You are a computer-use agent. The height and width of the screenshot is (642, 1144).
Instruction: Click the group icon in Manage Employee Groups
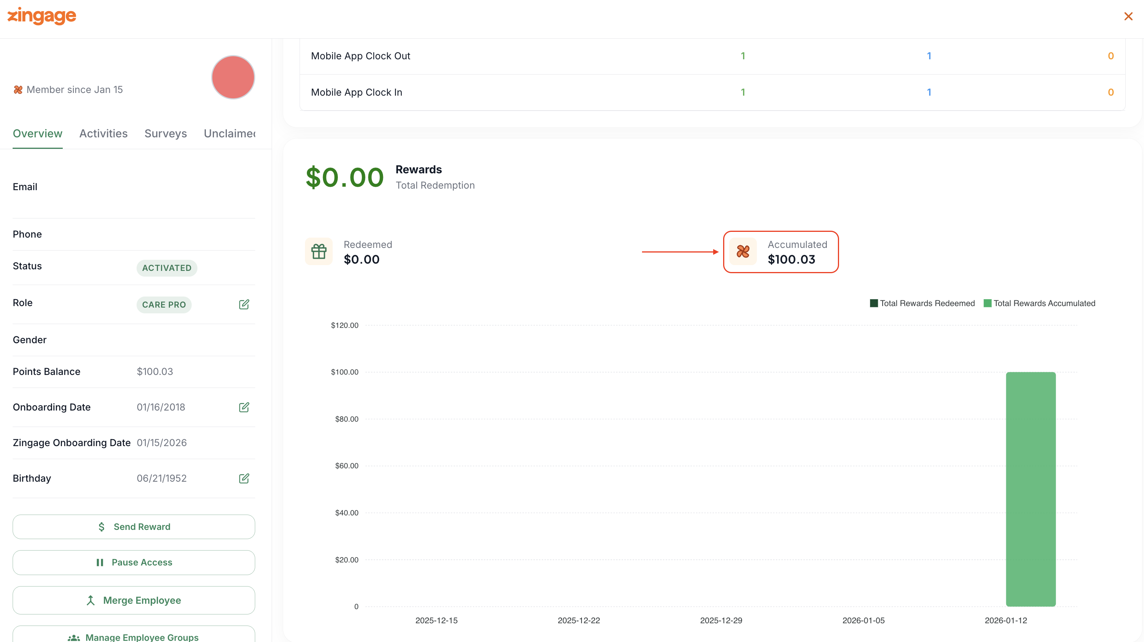click(x=74, y=637)
